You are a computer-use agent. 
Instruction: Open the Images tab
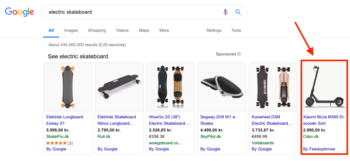click(71, 30)
